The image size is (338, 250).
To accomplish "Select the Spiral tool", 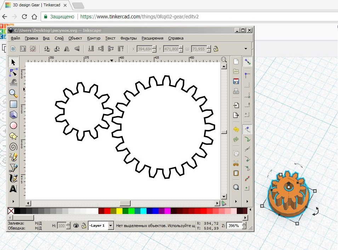I will pyautogui.click(x=13, y=147).
